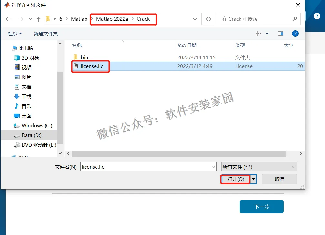Open 下载 folder in sidebar
325x235 pixels.
23,96
